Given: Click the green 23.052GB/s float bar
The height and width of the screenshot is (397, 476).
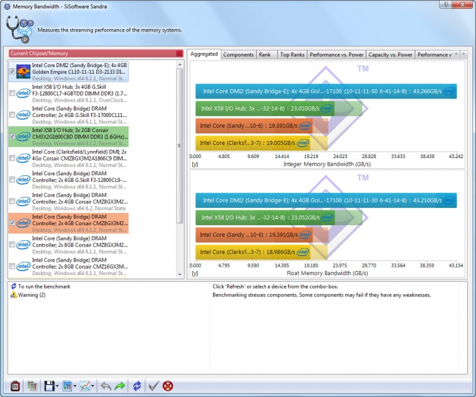Looking at the screenshot, I should (x=265, y=218).
